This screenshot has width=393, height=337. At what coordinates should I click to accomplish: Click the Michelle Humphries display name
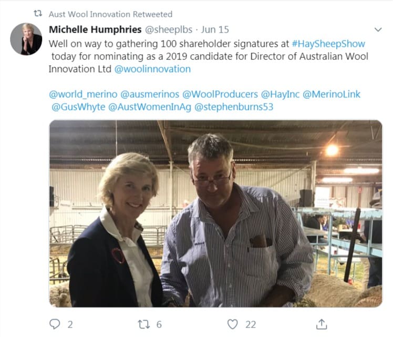coord(95,29)
